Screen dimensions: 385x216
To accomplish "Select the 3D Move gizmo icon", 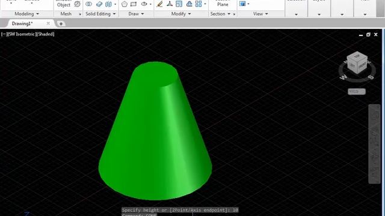I will click(170, 4).
